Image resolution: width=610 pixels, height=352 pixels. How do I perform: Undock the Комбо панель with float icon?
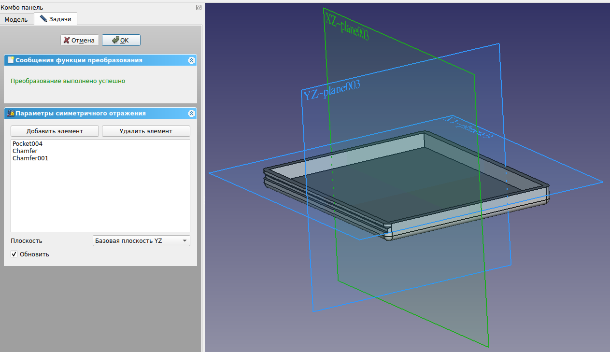(x=199, y=7)
